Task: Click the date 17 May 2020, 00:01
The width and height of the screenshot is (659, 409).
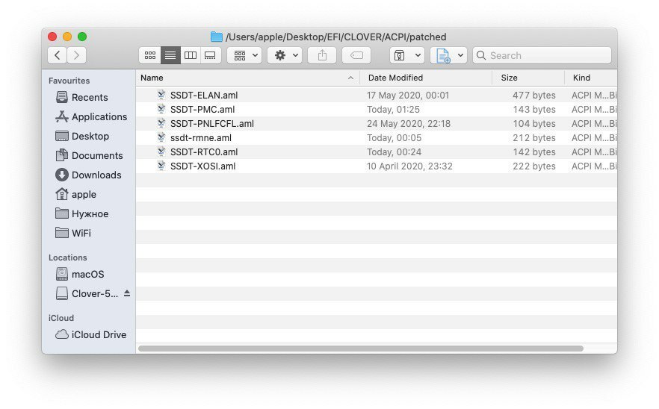Action: [x=408, y=96]
